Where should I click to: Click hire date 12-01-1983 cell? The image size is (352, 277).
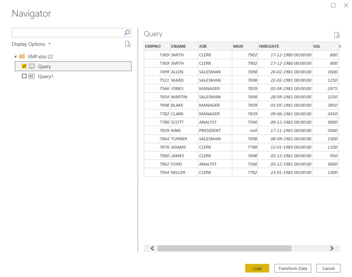pos(285,147)
